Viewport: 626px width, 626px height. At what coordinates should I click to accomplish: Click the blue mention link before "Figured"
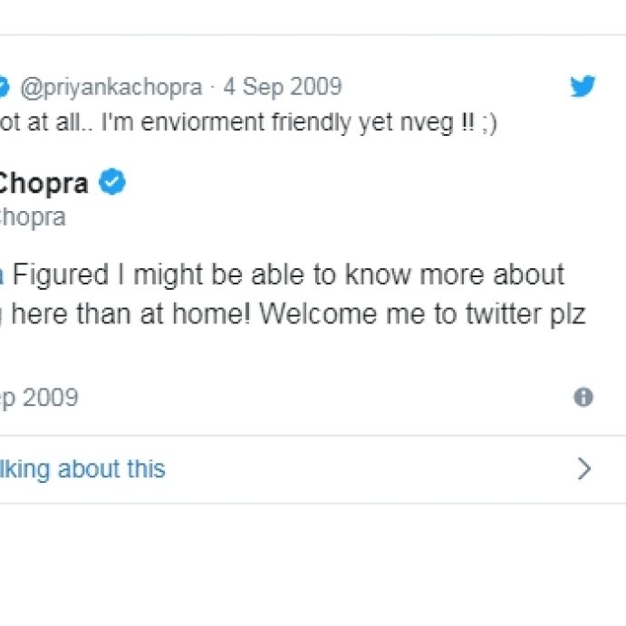point(2,275)
